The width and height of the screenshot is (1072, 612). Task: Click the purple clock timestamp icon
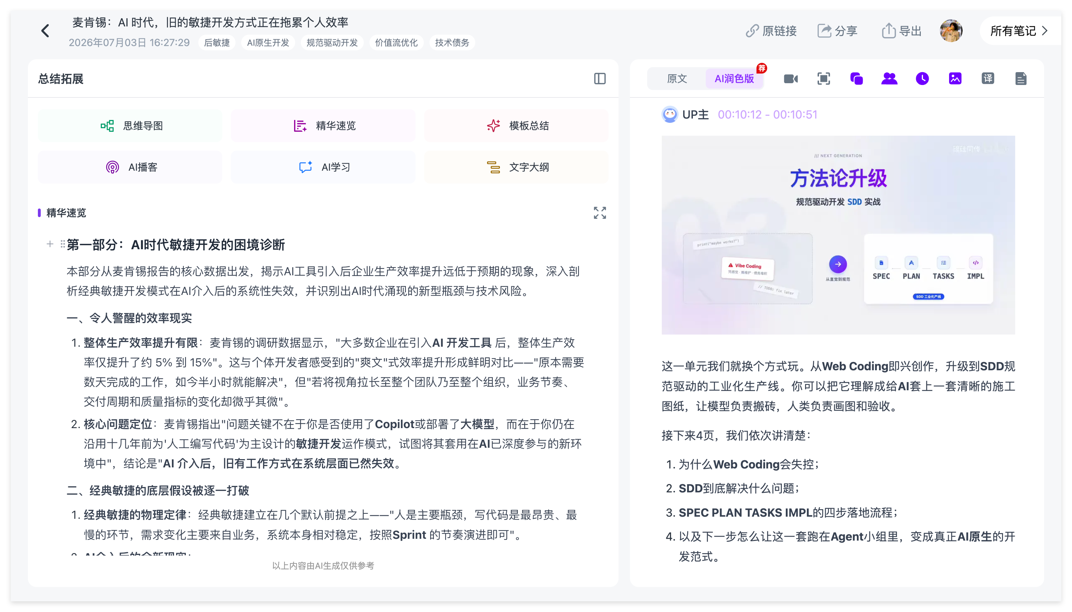point(922,79)
